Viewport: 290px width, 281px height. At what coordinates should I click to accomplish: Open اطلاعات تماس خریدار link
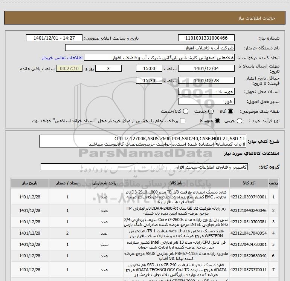[x=62, y=58]
